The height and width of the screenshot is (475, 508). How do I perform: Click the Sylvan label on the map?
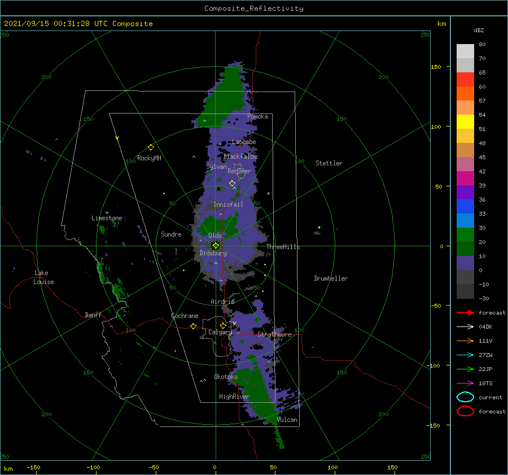(x=216, y=167)
